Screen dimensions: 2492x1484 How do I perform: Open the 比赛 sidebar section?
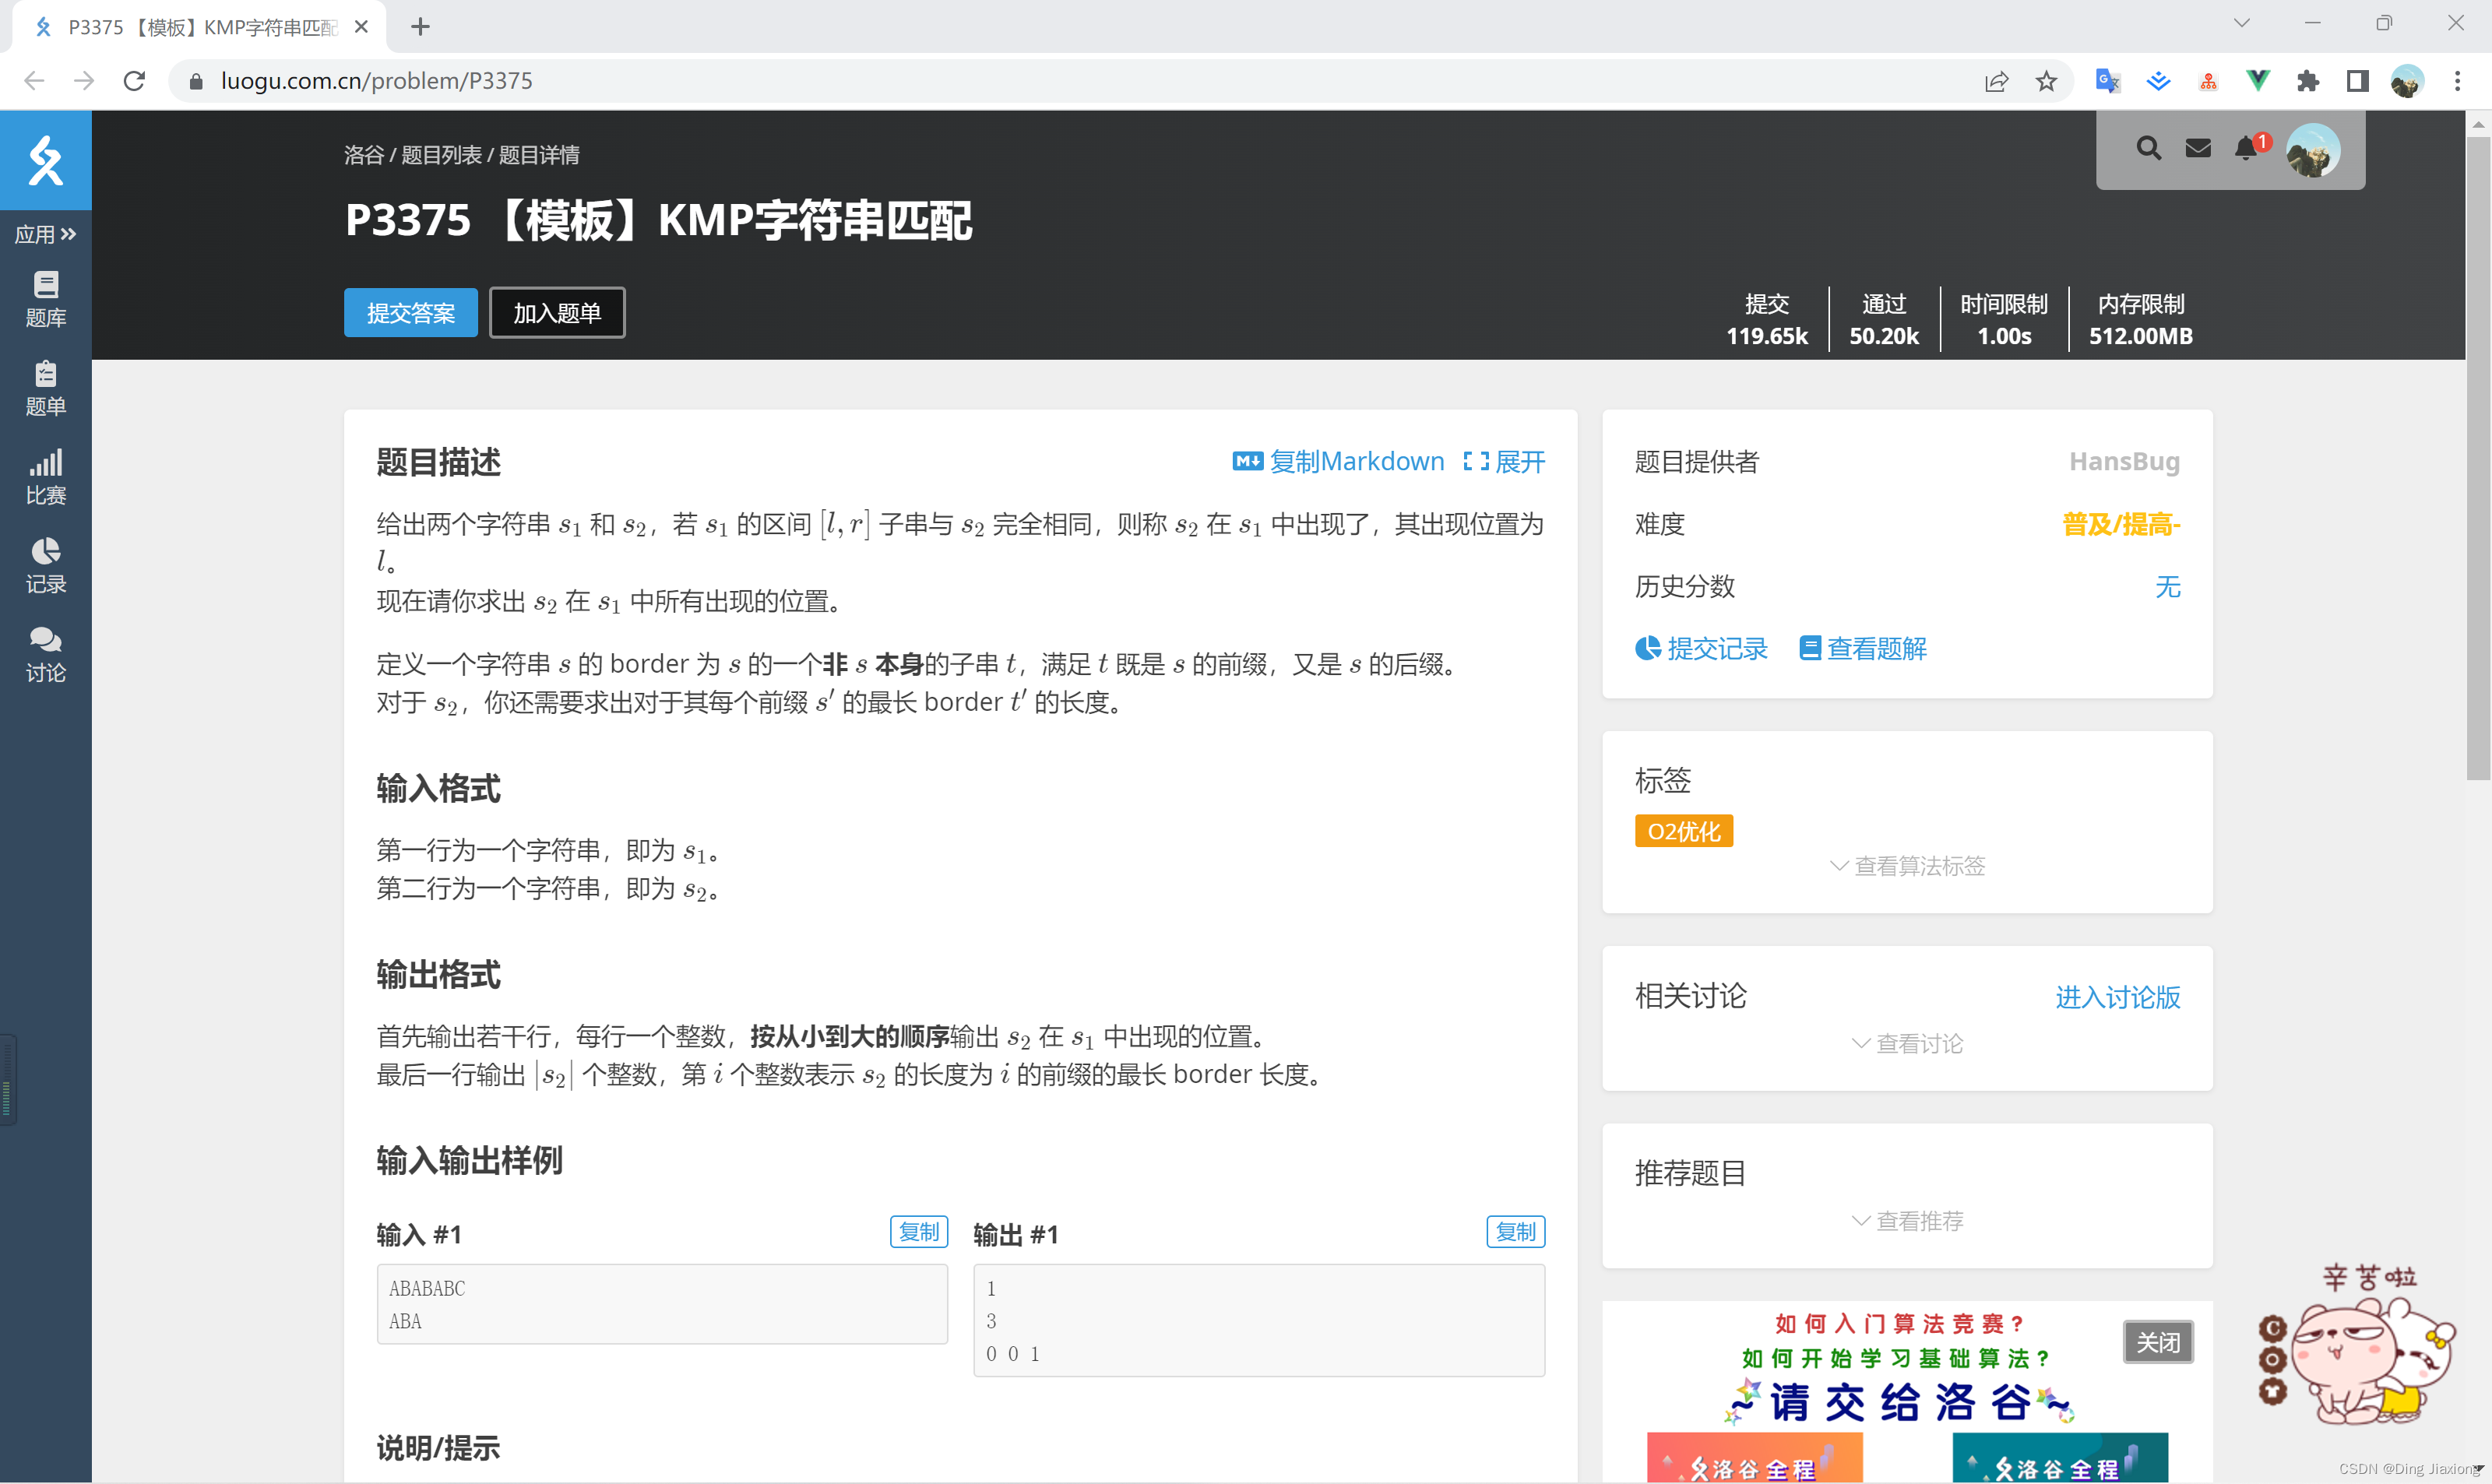tap(45, 477)
